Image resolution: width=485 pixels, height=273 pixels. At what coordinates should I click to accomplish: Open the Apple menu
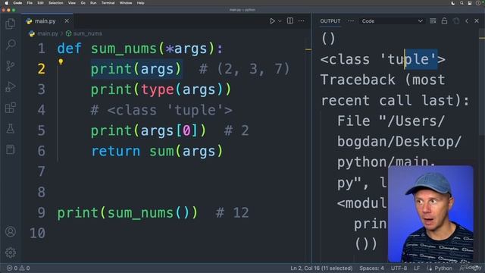click(7, 3)
